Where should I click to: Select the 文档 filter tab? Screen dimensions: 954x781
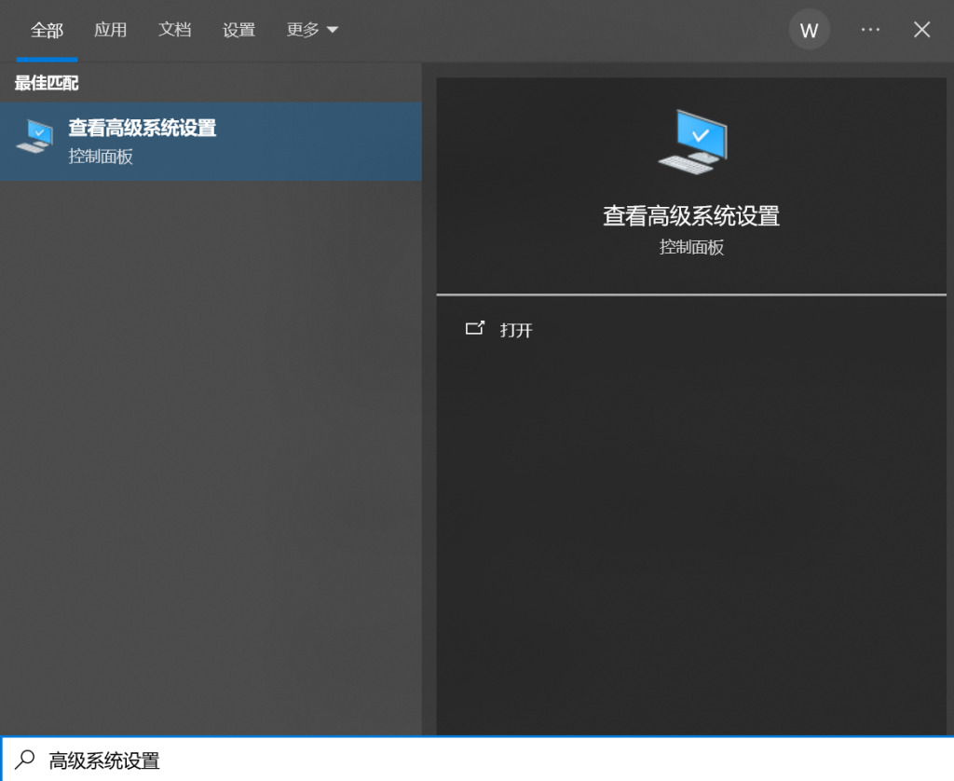(x=174, y=30)
